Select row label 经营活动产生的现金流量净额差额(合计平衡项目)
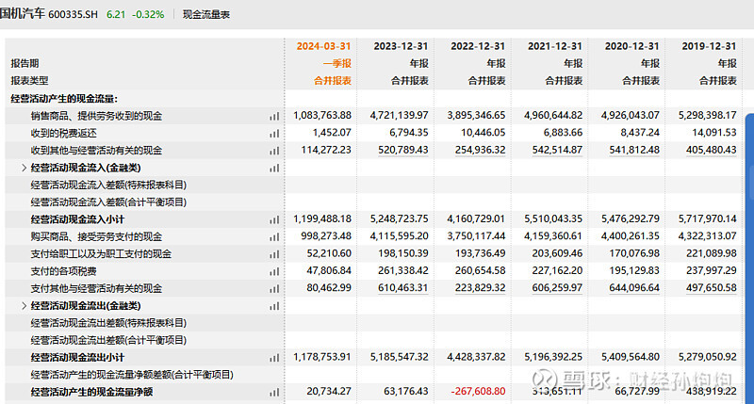This screenshot has width=754, height=404. click(132, 375)
